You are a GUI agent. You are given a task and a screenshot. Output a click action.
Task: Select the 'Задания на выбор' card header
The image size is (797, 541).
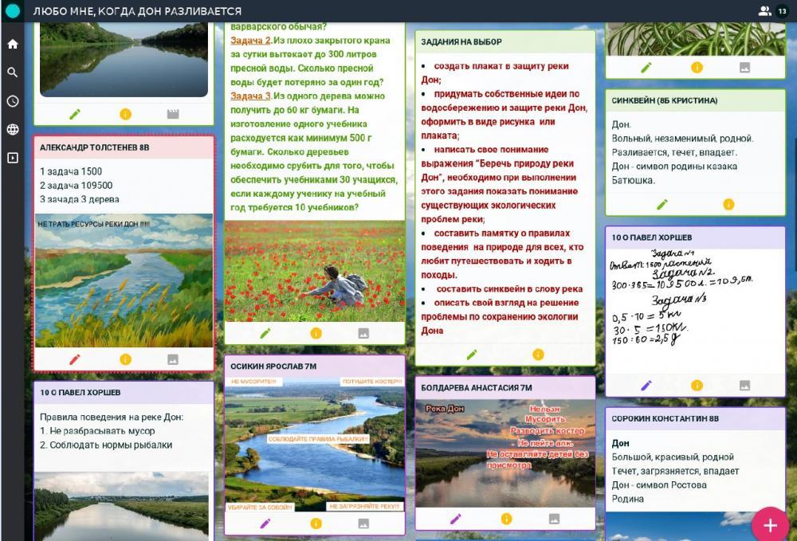[505, 42]
